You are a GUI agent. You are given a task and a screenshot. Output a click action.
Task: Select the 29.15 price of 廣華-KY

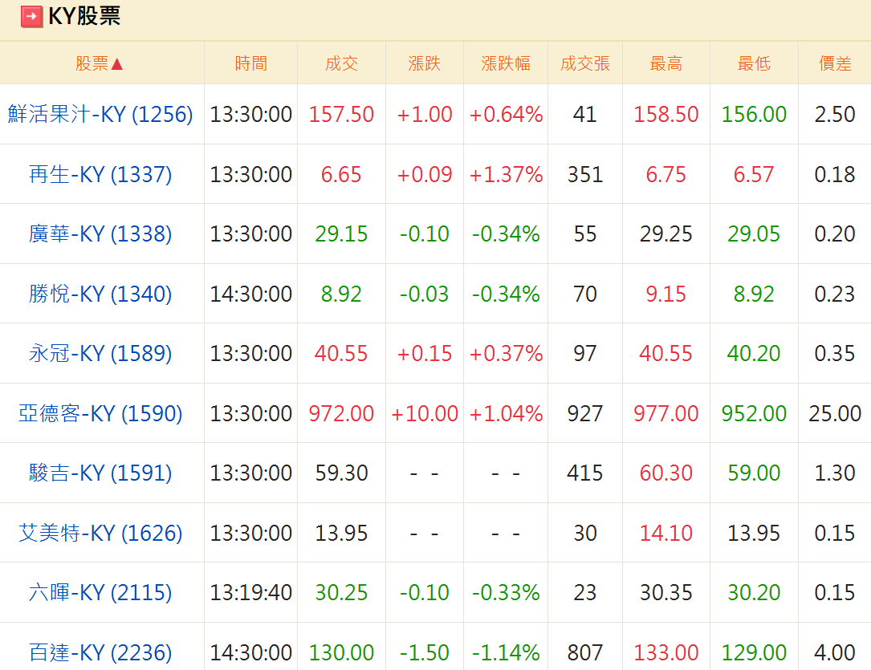(341, 233)
